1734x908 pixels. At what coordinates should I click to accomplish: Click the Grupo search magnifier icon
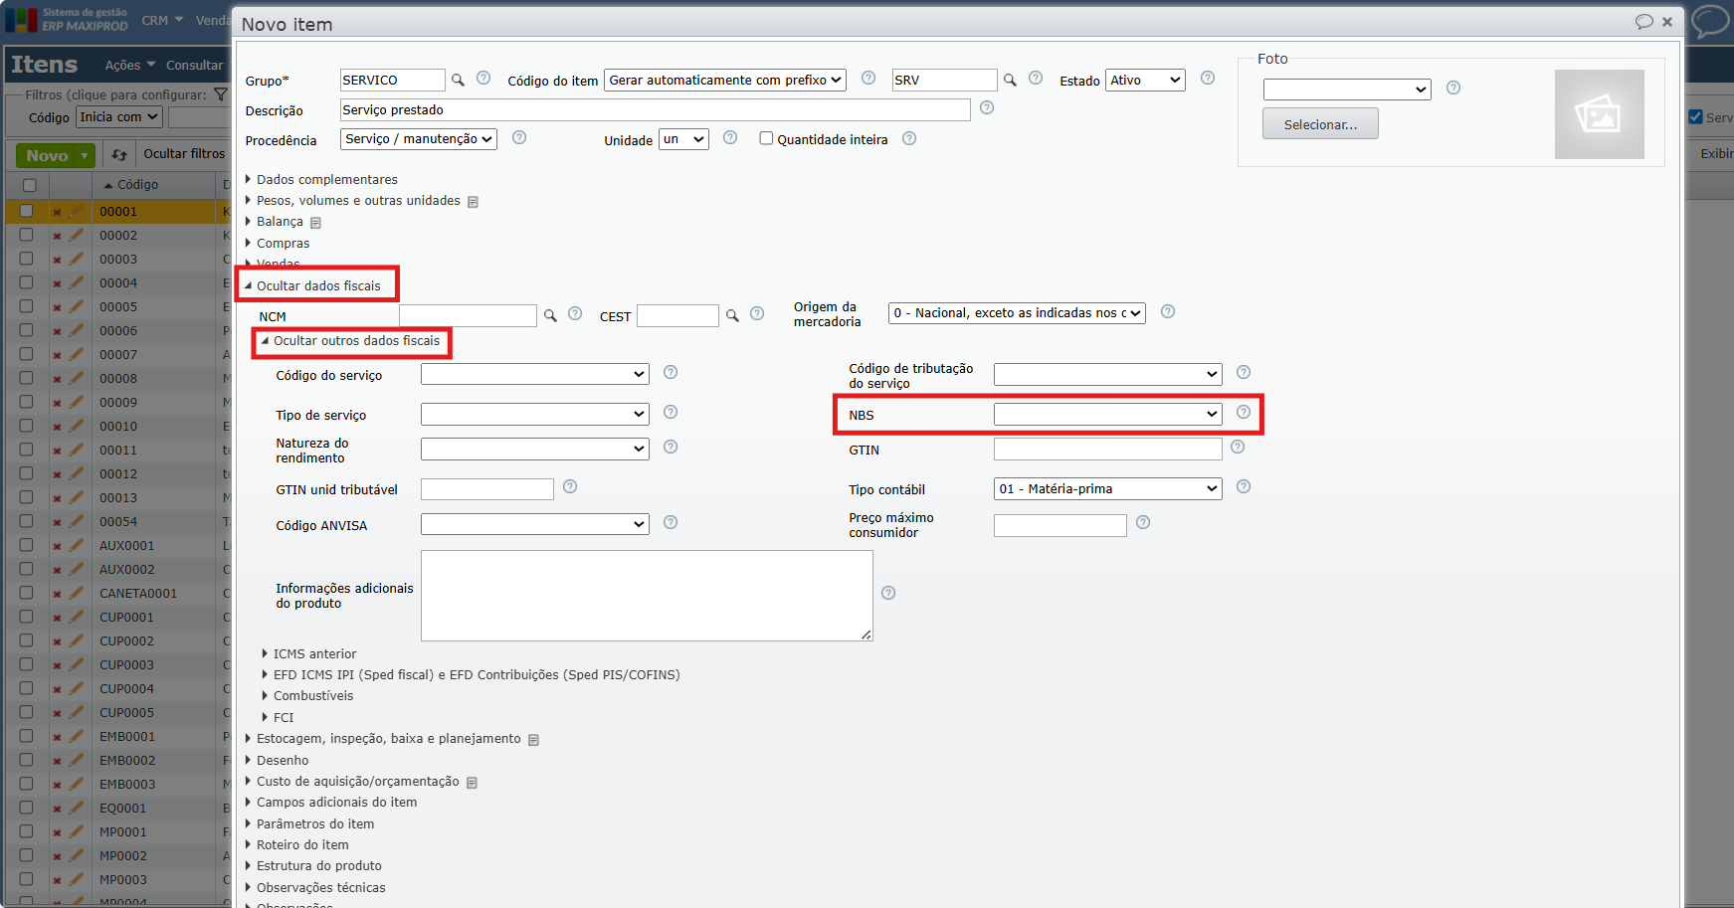coord(458,80)
